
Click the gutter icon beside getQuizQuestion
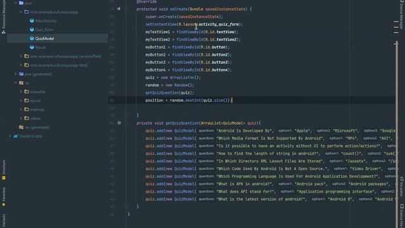click(119, 123)
